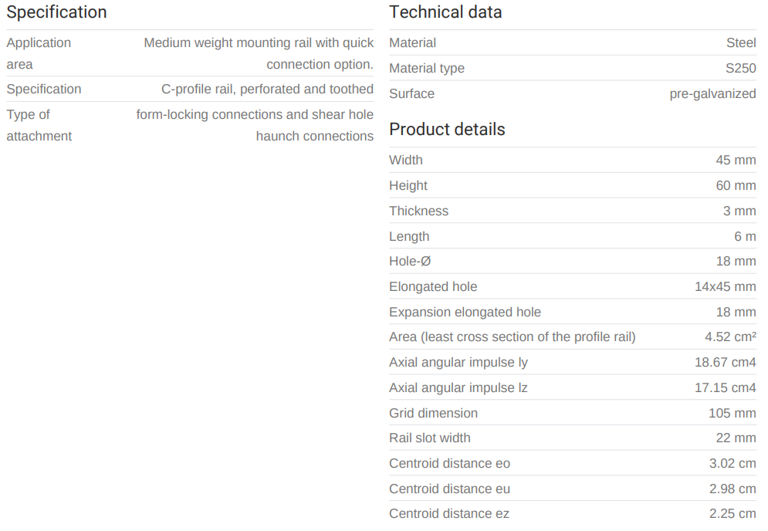Click the Width value 45 mm

coord(736,161)
